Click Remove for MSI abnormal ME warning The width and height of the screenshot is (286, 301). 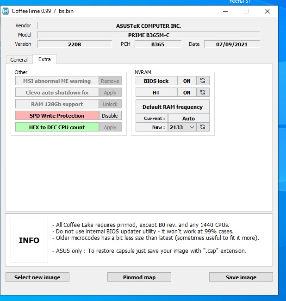pyautogui.click(x=110, y=81)
